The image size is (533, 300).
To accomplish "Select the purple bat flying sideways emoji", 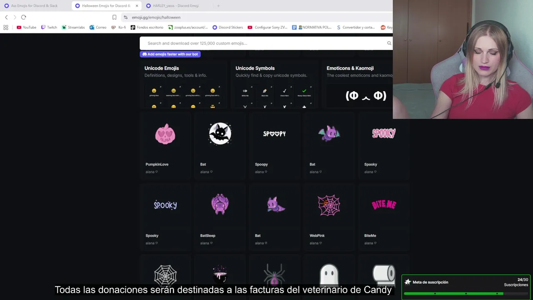I will (275, 205).
